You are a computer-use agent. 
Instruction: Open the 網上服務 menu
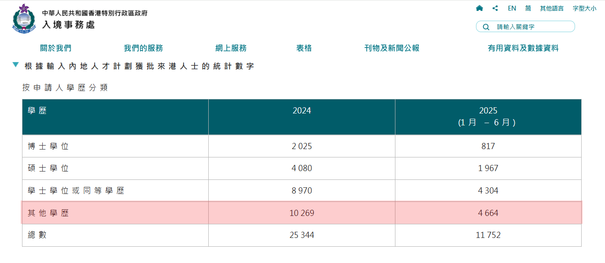(x=231, y=48)
